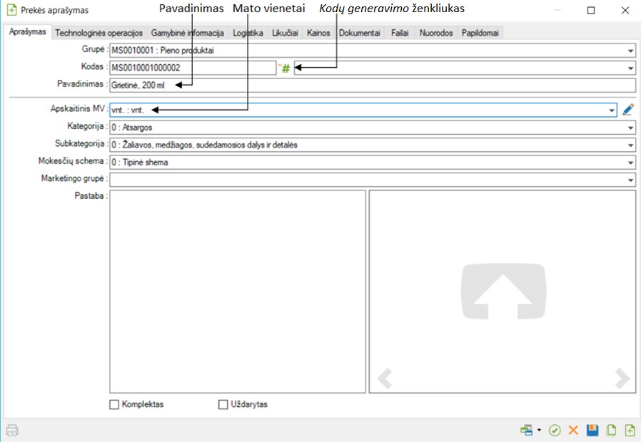Click the printer icon in the bottom bar
Screen dimensions: 641x442
click(12, 431)
